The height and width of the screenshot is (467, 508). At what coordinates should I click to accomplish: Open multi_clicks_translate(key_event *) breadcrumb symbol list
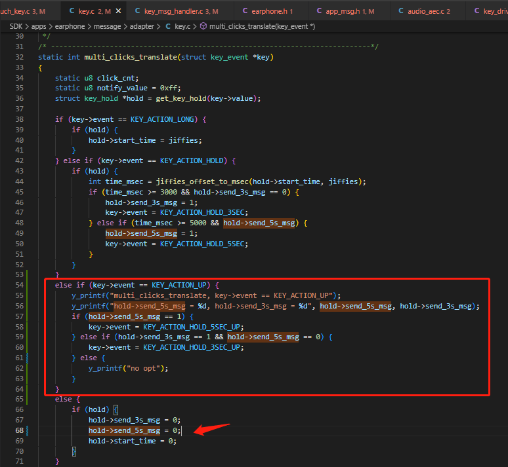(262, 26)
